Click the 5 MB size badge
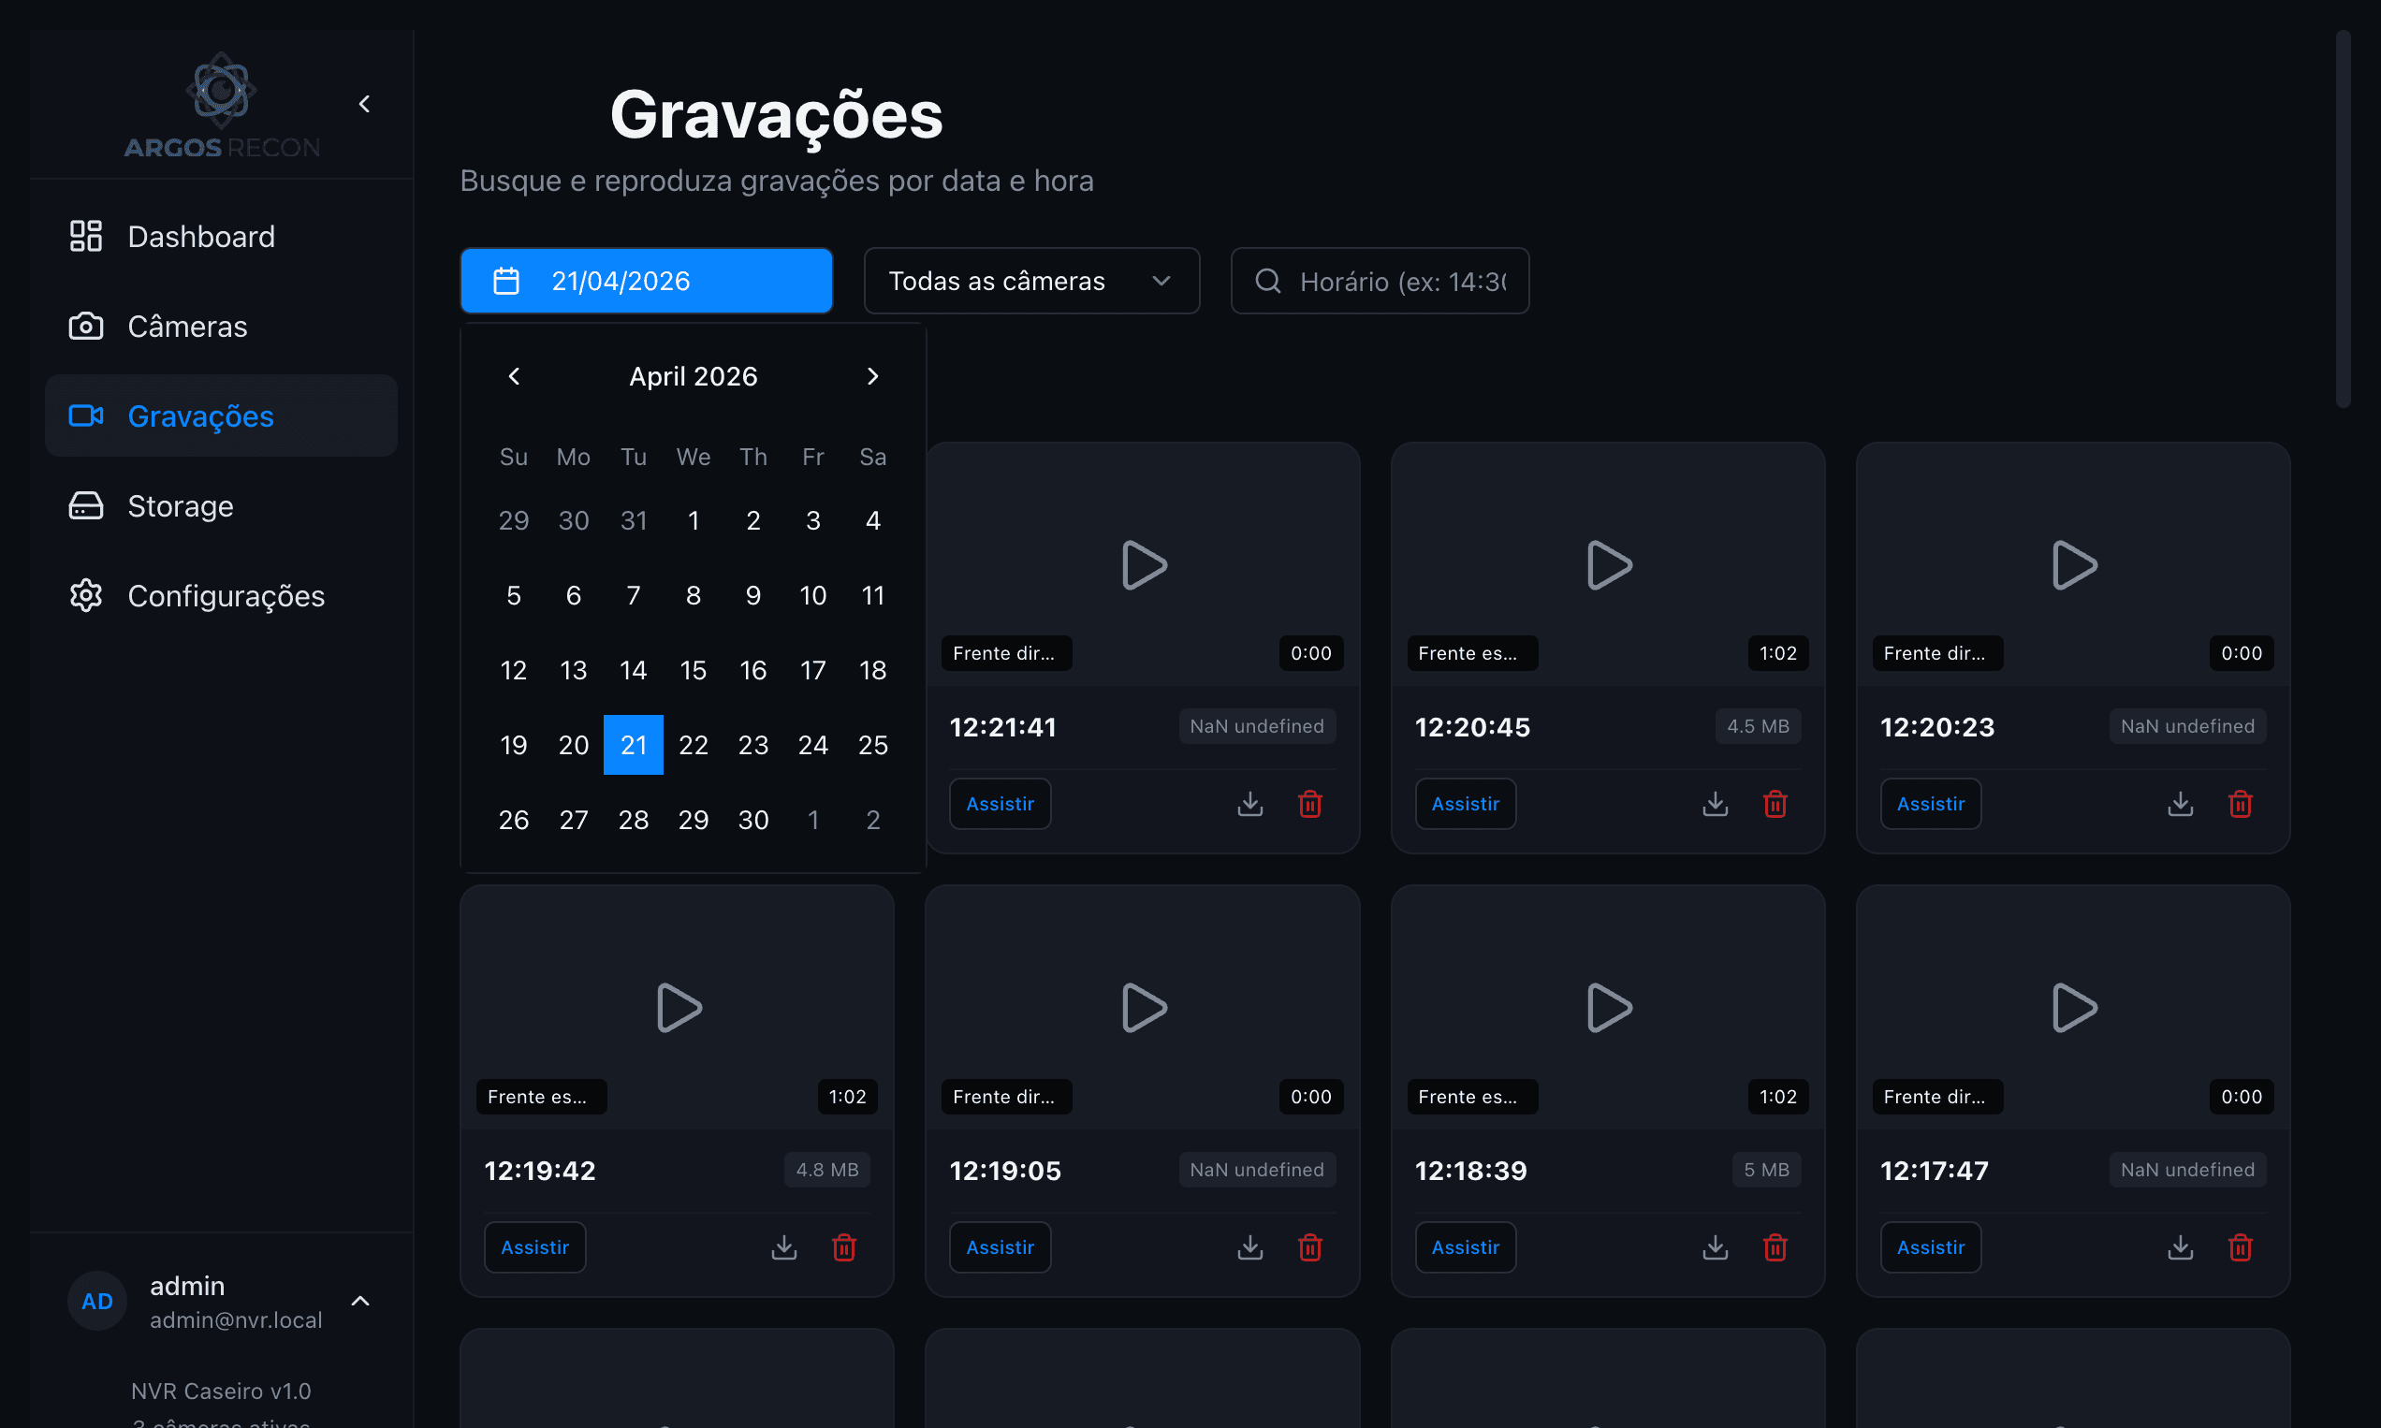The height and width of the screenshot is (1428, 2381). [1766, 1170]
